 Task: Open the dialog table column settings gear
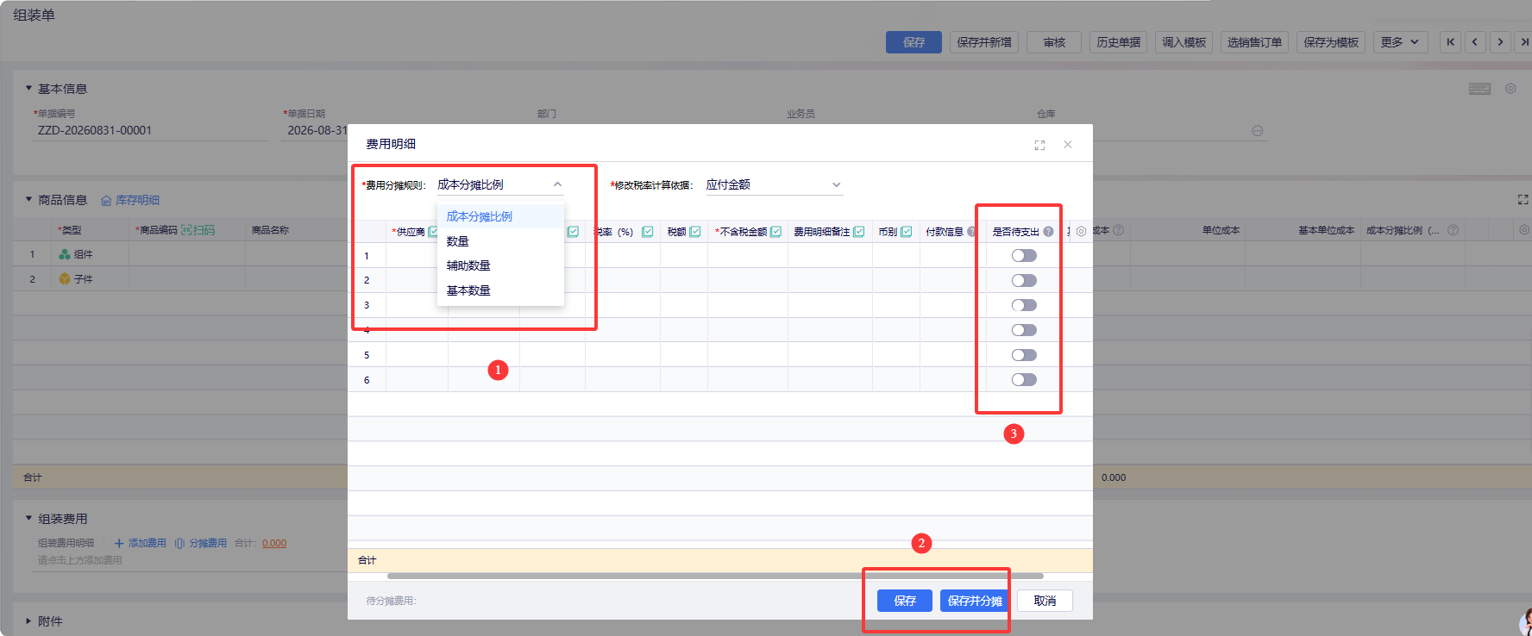(1082, 232)
